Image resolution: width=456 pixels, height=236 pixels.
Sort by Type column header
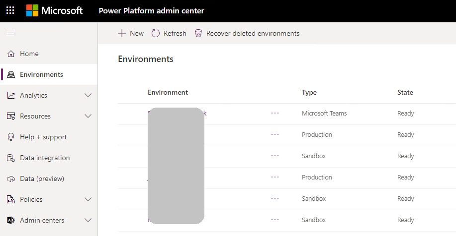tap(309, 93)
